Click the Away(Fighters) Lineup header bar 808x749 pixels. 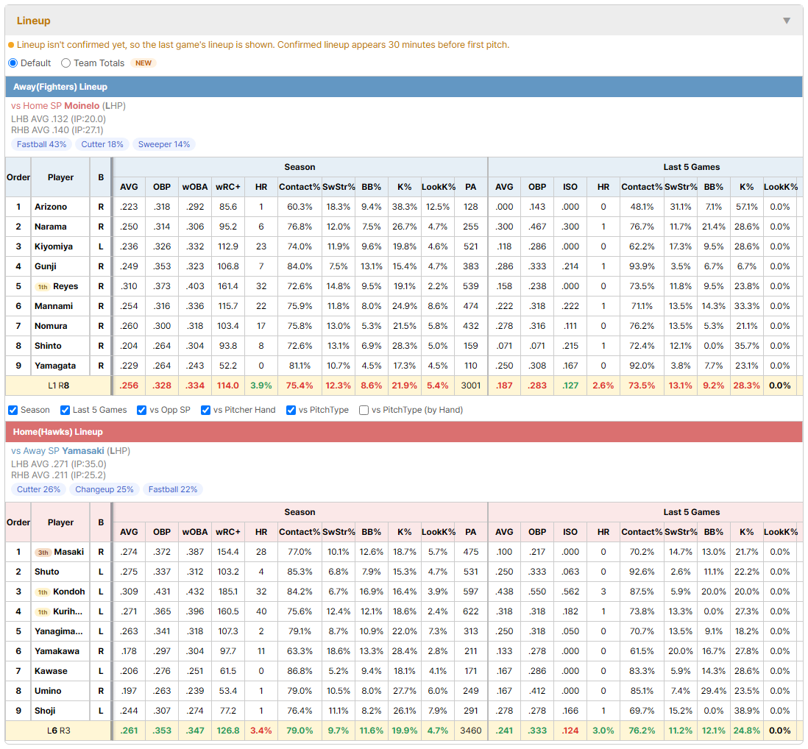[x=404, y=87]
